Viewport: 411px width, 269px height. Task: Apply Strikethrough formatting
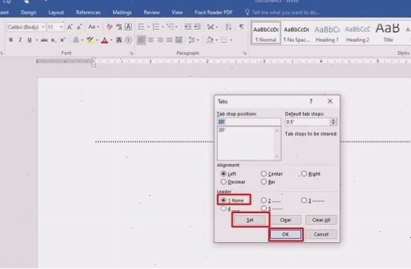coord(44,40)
